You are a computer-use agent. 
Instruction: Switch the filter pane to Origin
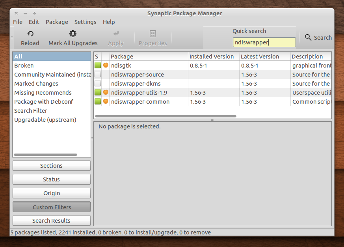pyautogui.click(x=52, y=193)
